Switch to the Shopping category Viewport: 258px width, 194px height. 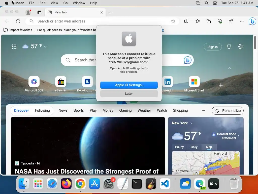[x=180, y=110]
